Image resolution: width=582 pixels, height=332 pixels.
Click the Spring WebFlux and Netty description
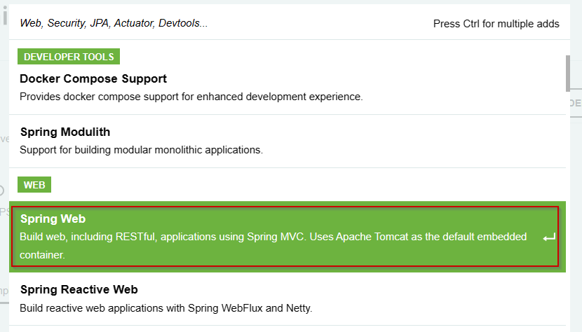point(166,308)
